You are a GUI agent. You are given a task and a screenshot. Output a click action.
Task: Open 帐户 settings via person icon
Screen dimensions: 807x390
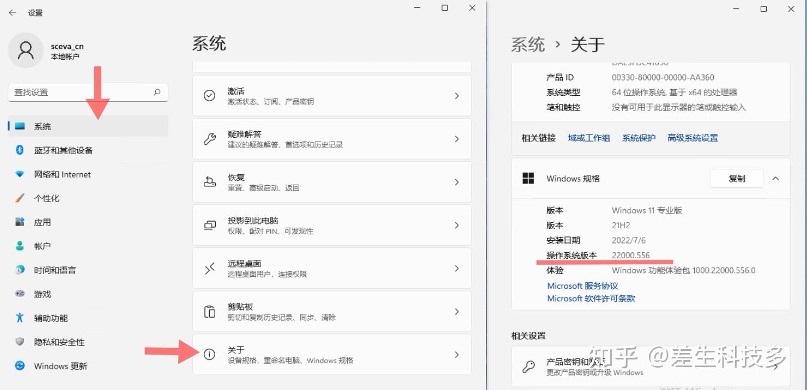pos(20,246)
